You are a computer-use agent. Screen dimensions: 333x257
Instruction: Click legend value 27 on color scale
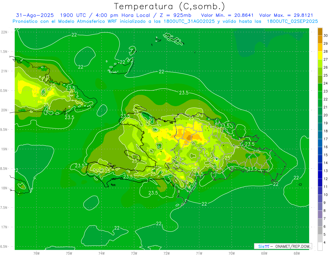pos(326,59)
